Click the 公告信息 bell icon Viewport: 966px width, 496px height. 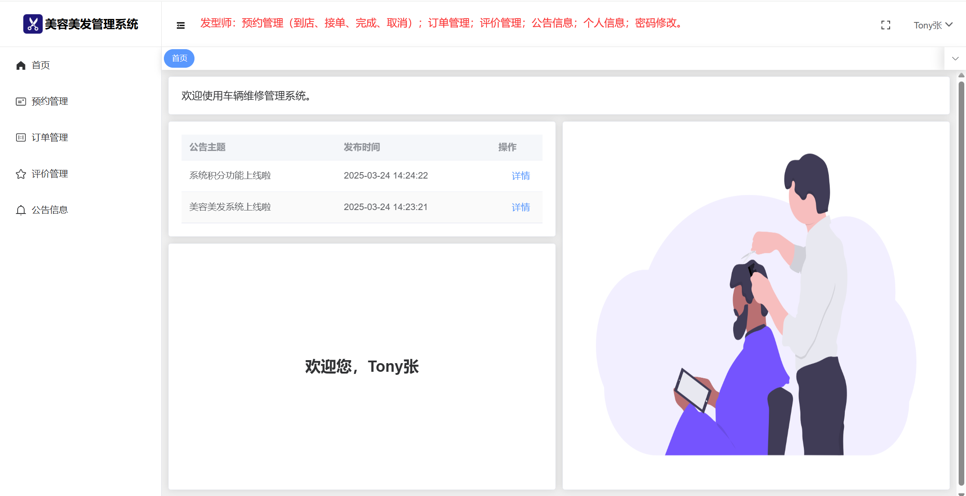click(x=21, y=210)
